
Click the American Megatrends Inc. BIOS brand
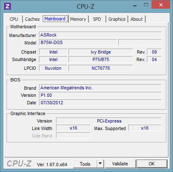(100, 88)
